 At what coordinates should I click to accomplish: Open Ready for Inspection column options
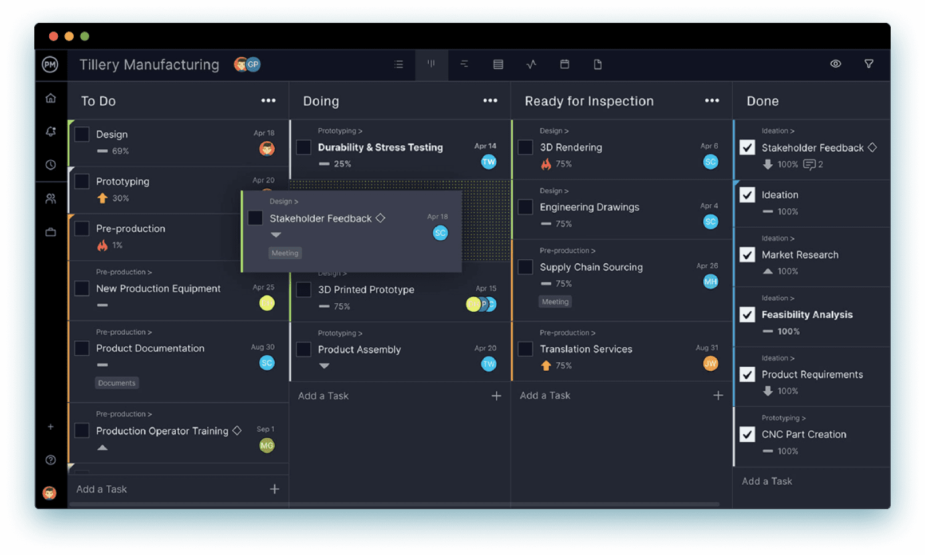coord(711,101)
